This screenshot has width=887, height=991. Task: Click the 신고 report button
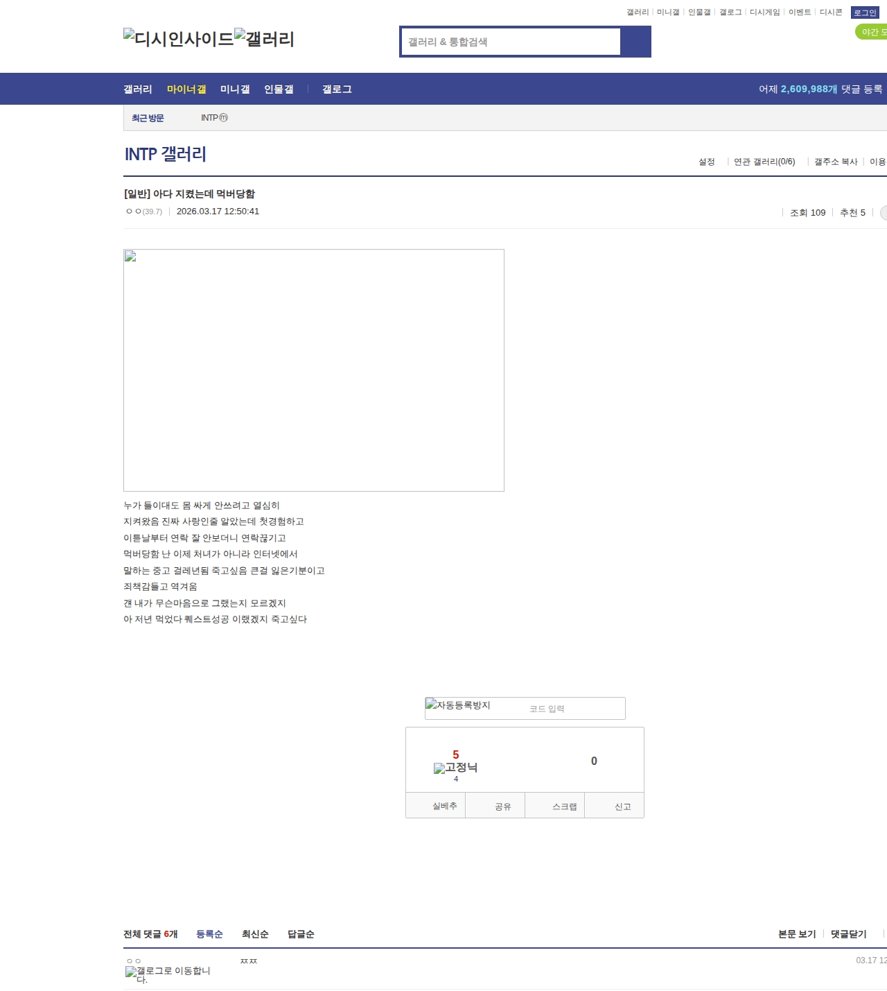click(622, 807)
